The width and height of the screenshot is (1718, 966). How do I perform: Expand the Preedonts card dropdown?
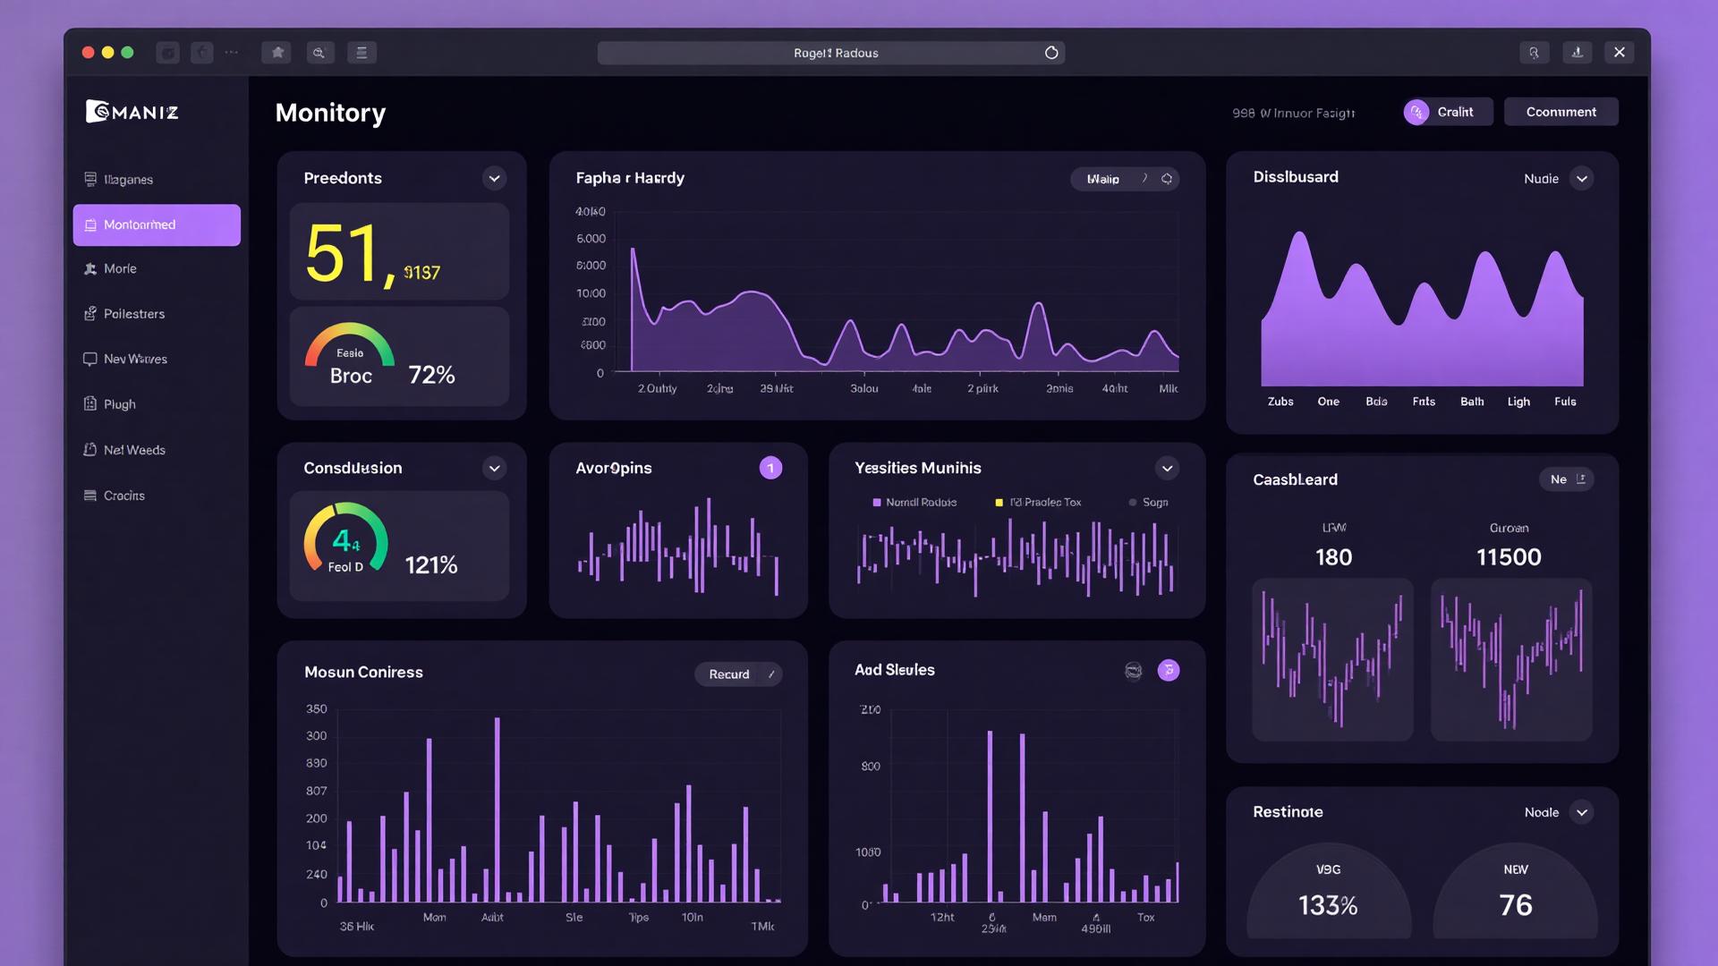click(494, 178)
